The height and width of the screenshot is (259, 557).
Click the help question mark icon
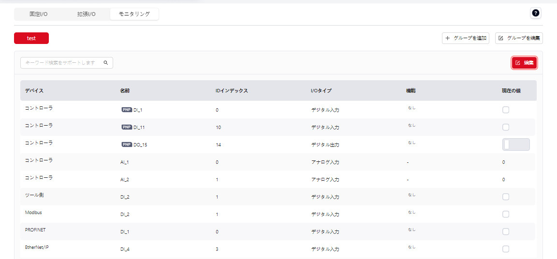coord(535,14)
